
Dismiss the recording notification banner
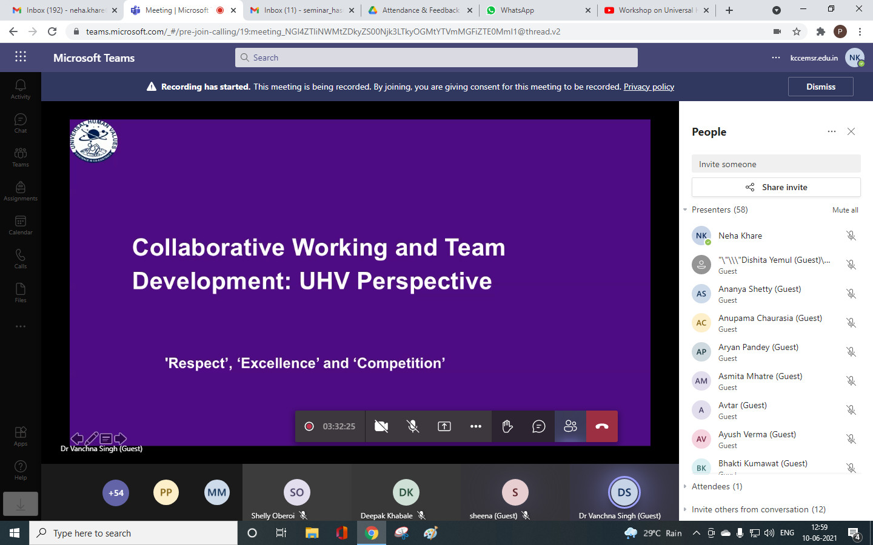820,87
